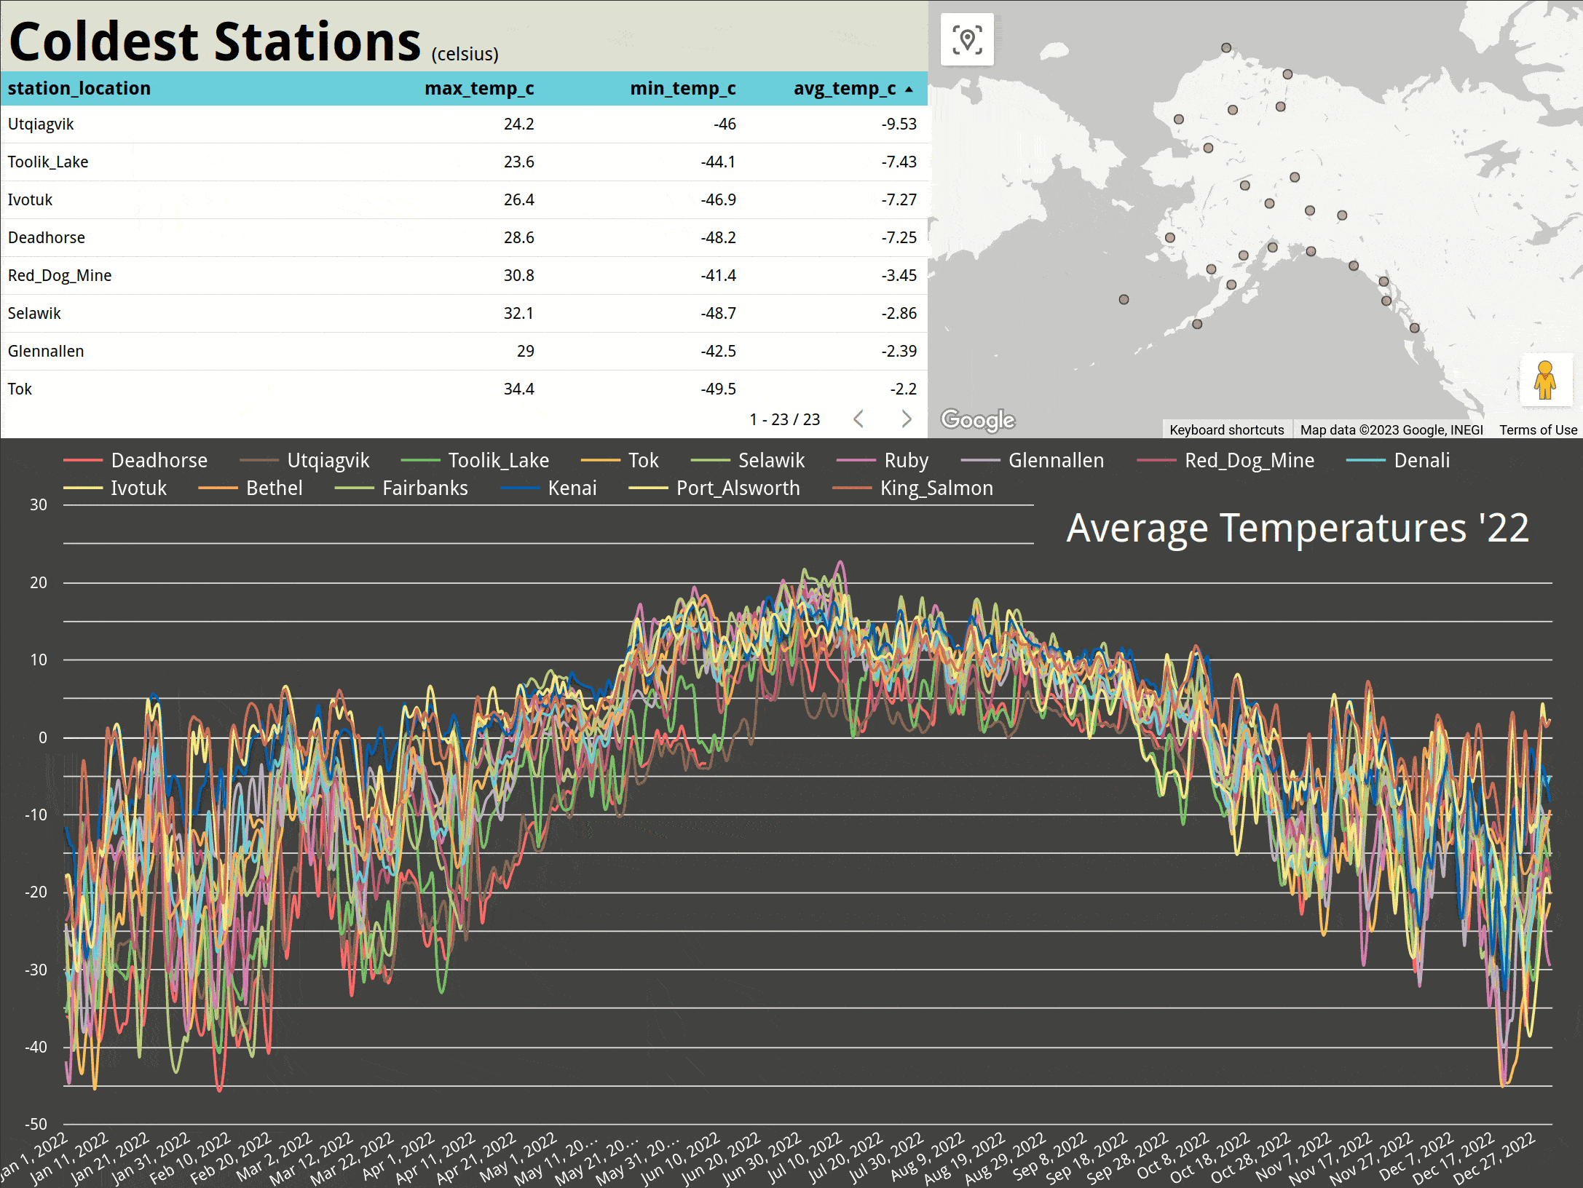The width and height of the screenshot is (1583, 1188).
Task: Click the Denali legend color line
Action: tap(1365, 460)
